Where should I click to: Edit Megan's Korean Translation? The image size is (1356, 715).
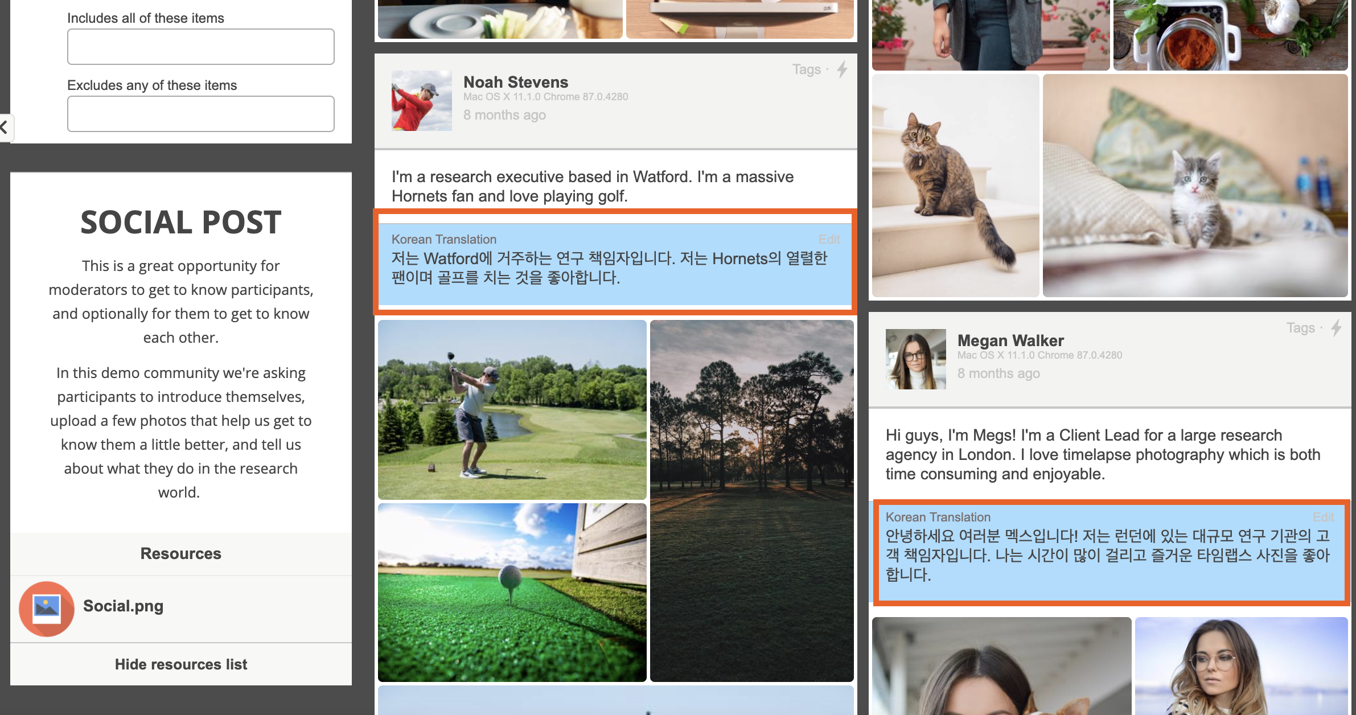1323,517
